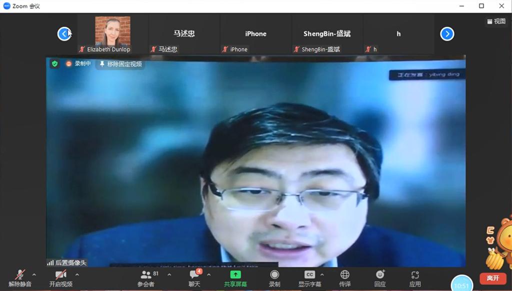Open the 应用 apps icon
This screenshot has height=291, width=512.
(x=415, y=275)
